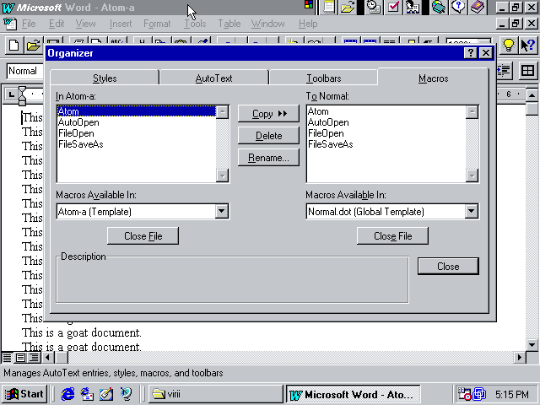Click the Organizer dialog help question mark
Screen dimensions: 540x405
(x=470, y=53)
